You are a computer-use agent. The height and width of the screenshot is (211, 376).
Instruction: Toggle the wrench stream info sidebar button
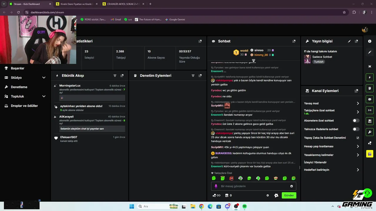pyautogui.click(x=370, y=132)
